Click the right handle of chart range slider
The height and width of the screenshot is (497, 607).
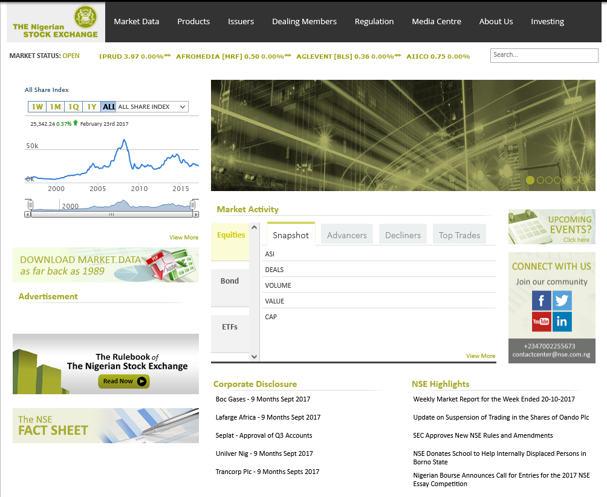pos(192,204)
